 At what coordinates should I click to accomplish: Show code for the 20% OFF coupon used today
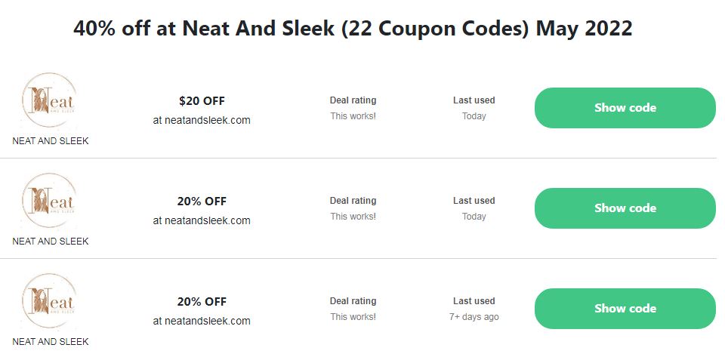625,208
